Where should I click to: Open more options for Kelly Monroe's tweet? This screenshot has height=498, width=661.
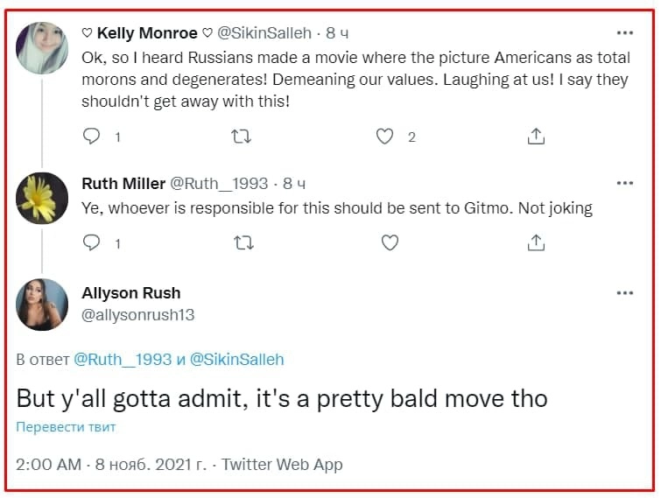[x=625, y=33]
